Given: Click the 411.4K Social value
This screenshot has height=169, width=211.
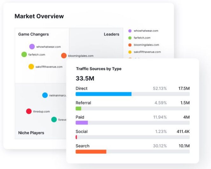Looking at the screenshot, I should point(183,132).
